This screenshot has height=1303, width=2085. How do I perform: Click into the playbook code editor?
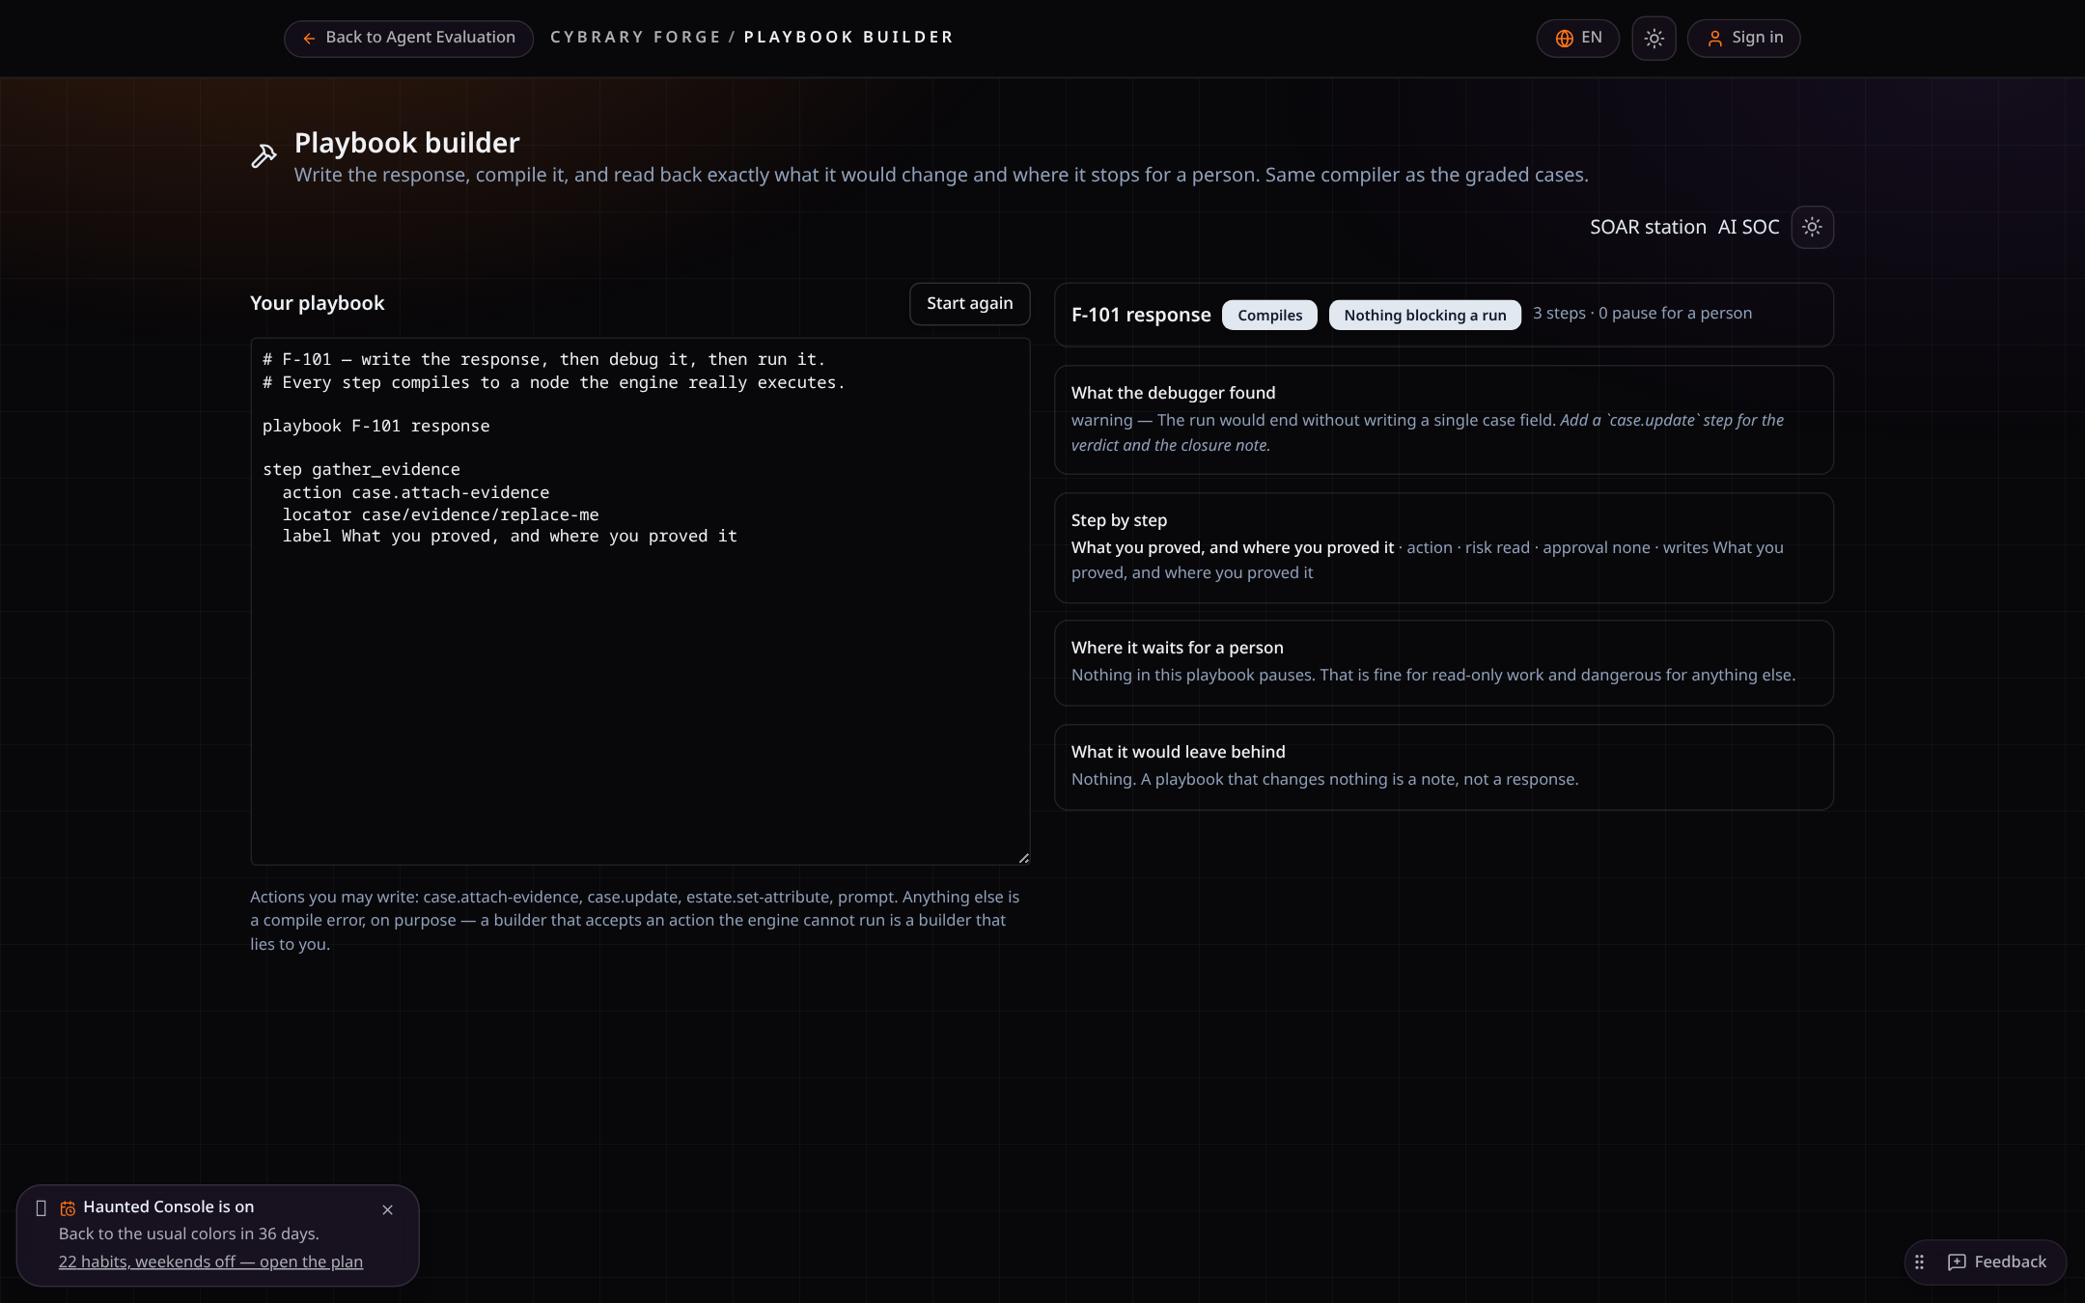point(640,600)
